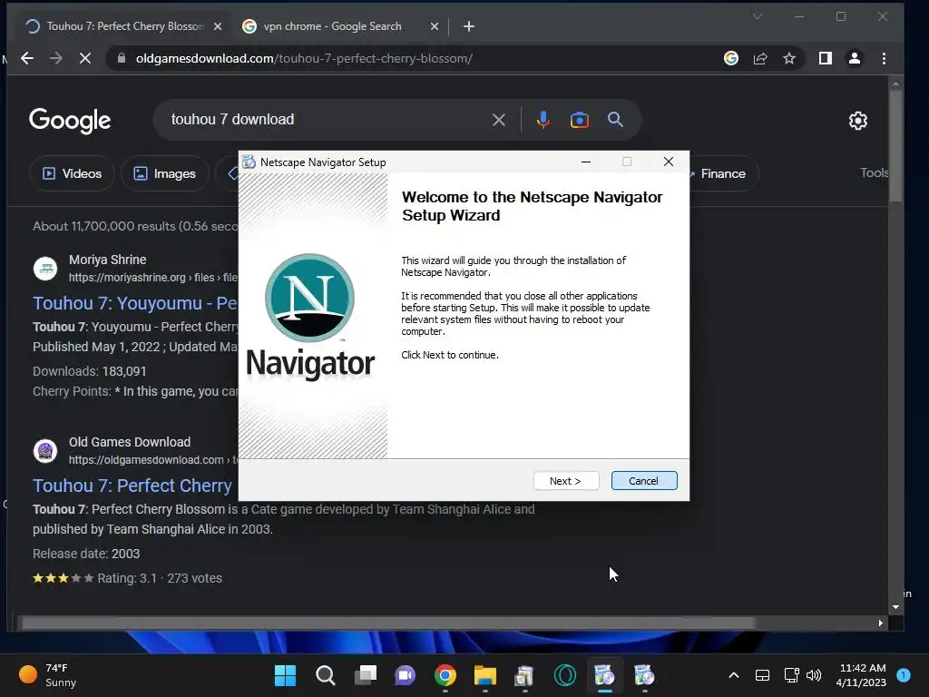Show hidden system tray icons
Image resolution: width=929 pixels, height=697 pixels.
pyautogui.click(x=733, y=675)
